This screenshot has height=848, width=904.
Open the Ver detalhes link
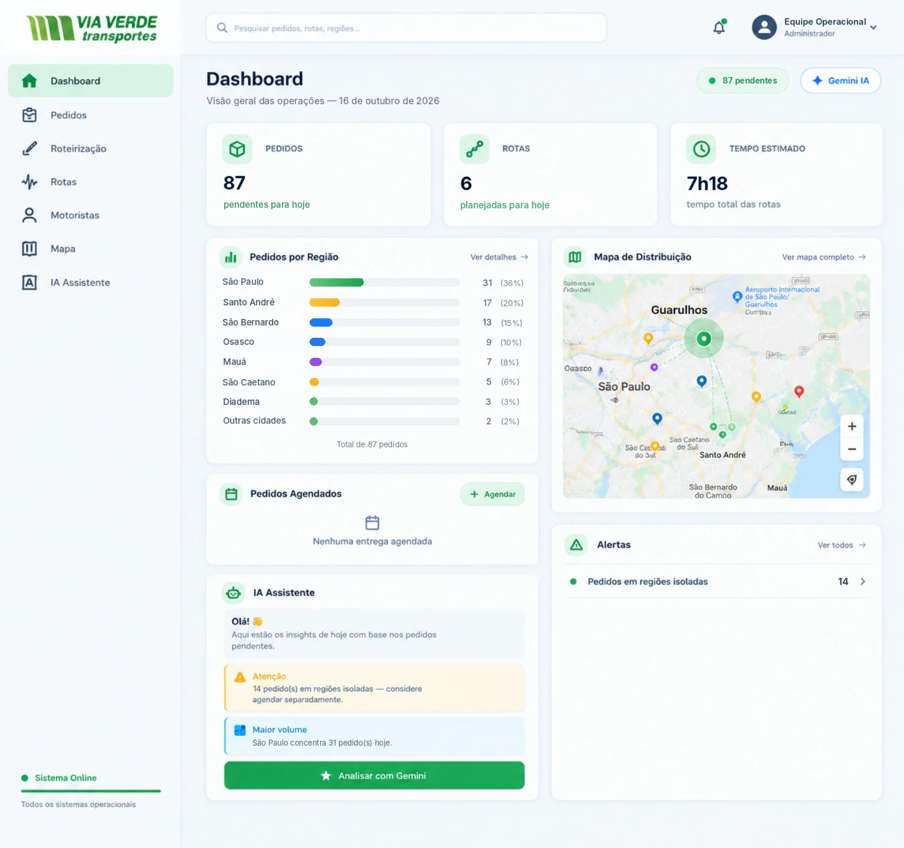[x=499, y=257]
